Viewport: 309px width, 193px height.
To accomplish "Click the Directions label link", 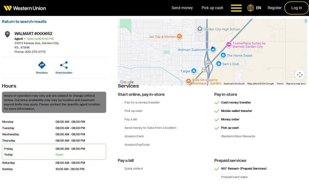I will click(42, 73).
